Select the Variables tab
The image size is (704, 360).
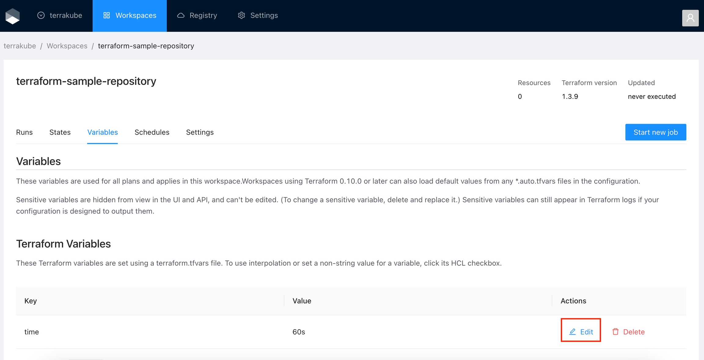coord(102,132)
